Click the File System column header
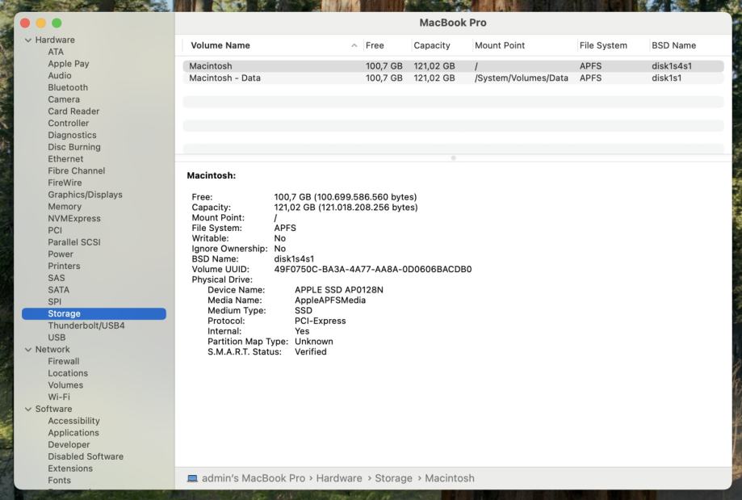The width and height of the screenshot is (742, 500). click(x=603, y=45)
